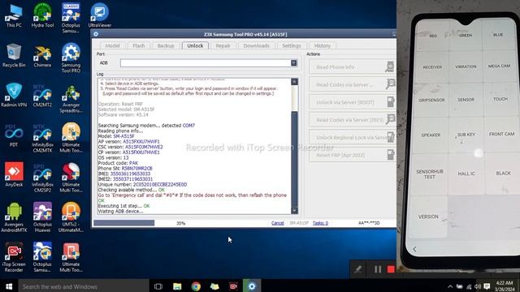Image resolution: width=520 pixels, height=292 pixels.
Task: Click Read Phone Info button
Action: pos(353,67)
